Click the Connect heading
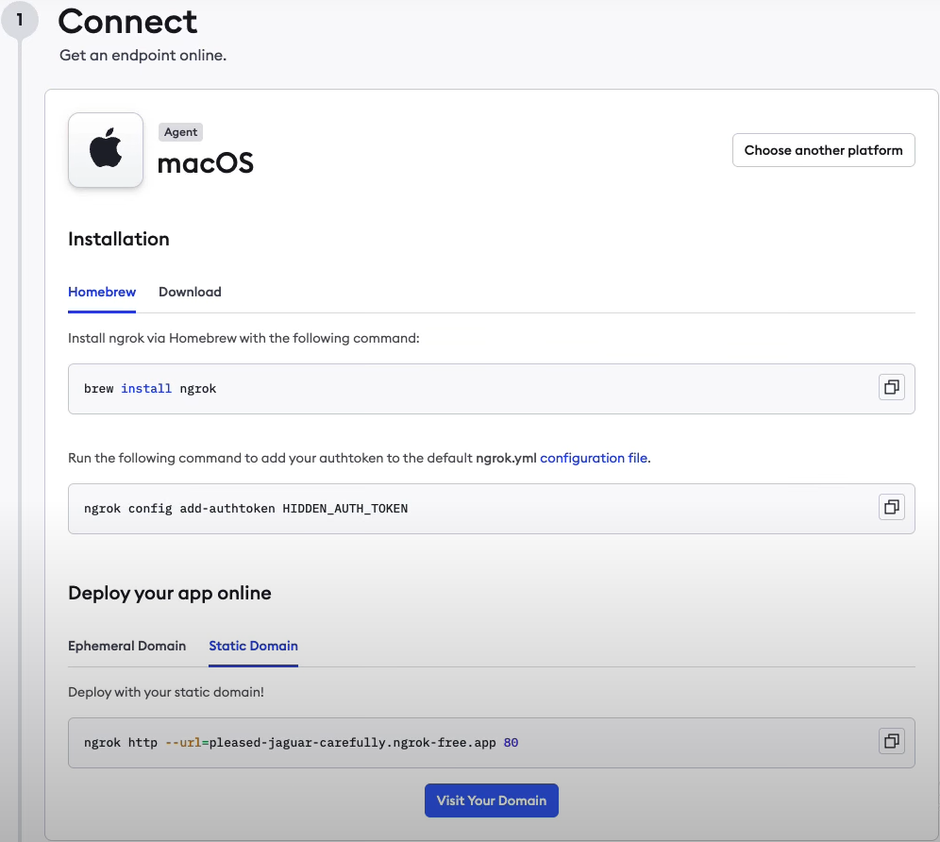Image resolution: width=940 pixels, height=842 pixels. [127, 22]
